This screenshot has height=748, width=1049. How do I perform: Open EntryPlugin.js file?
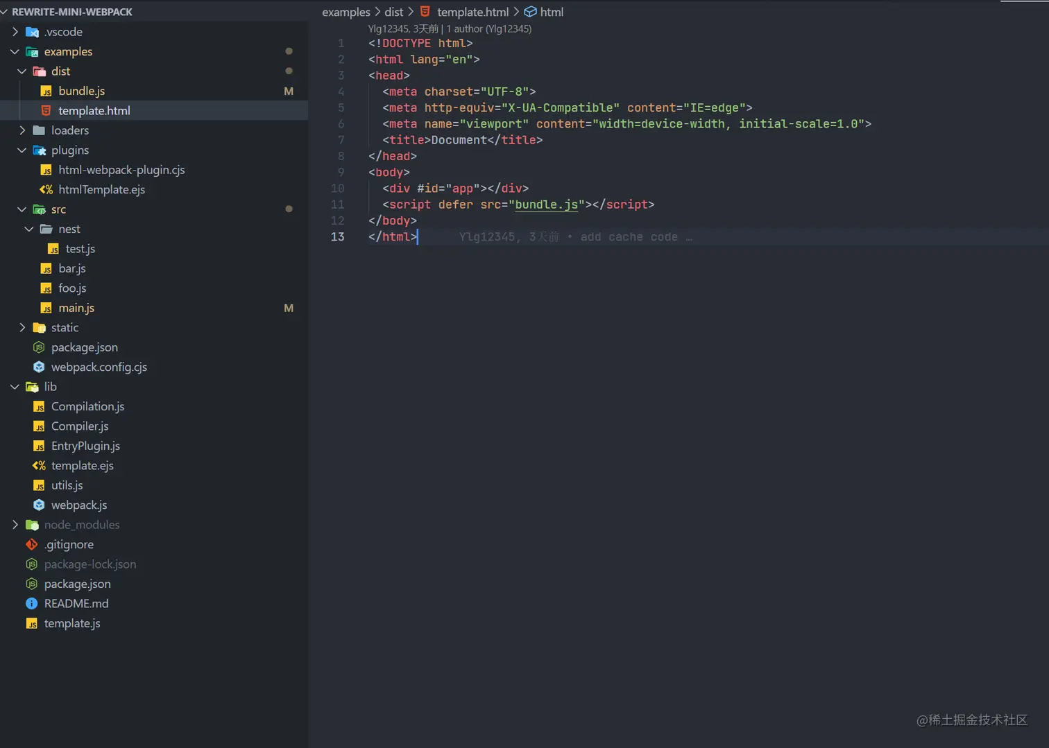point(85,446)
